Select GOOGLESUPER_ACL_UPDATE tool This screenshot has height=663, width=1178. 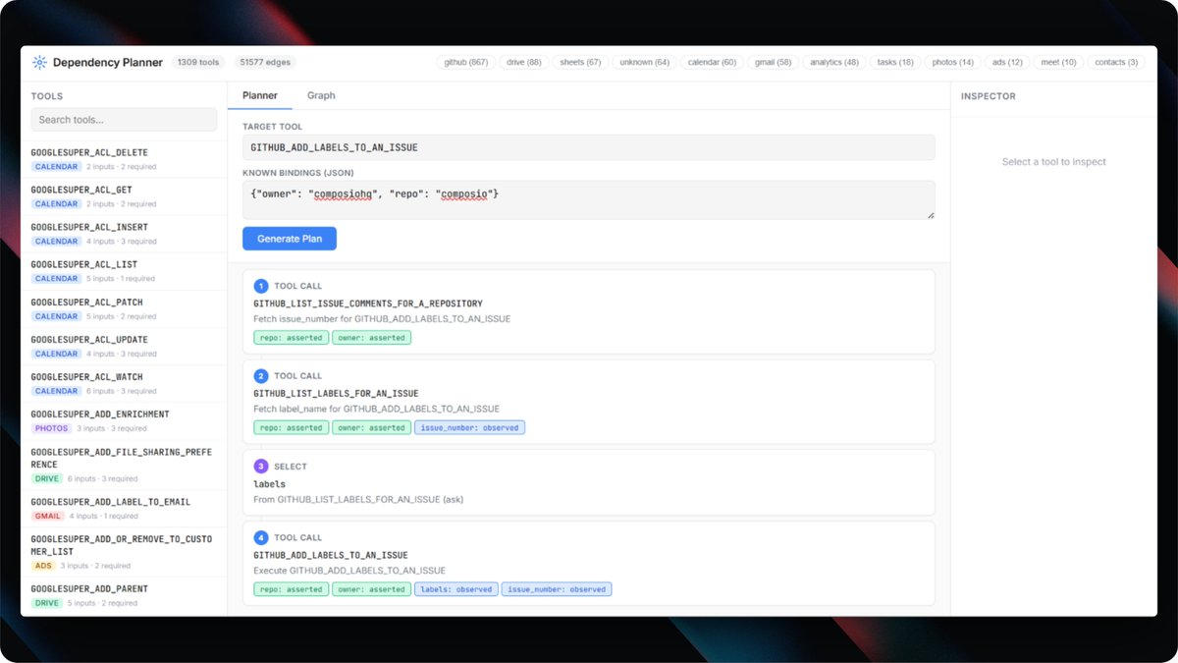click(124, 346)
